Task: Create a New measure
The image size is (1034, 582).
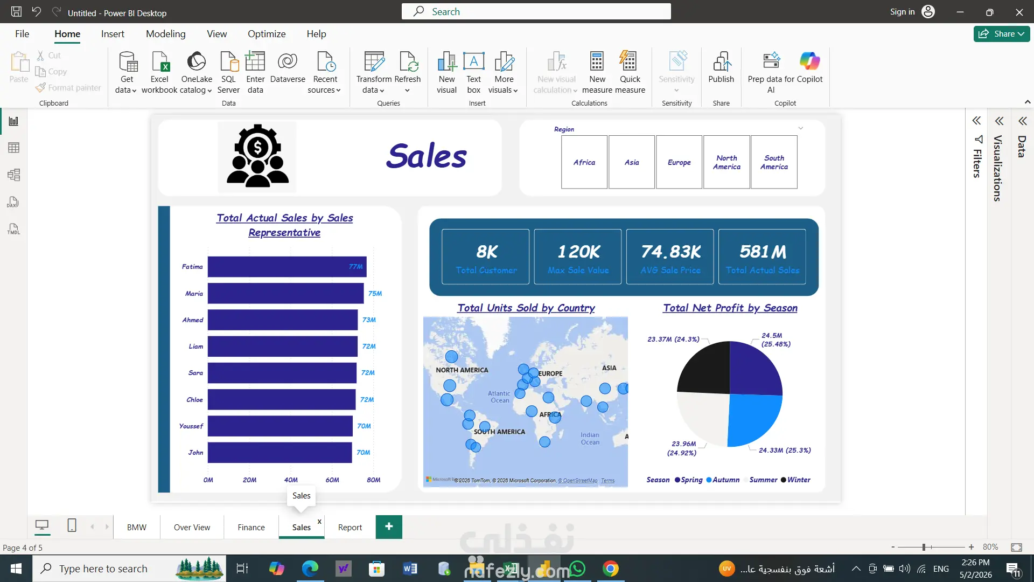Action: [597, 73]
